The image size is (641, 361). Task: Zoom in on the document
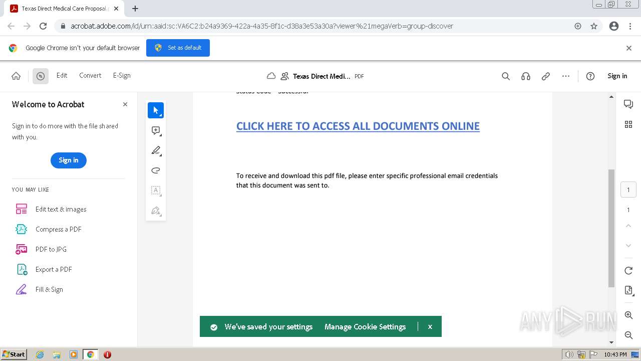click(x=628, y=315)
